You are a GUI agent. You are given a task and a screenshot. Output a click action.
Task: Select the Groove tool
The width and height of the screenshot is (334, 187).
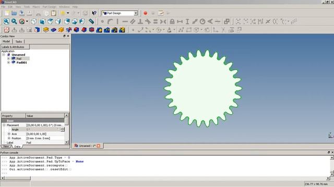coord(69,30)
